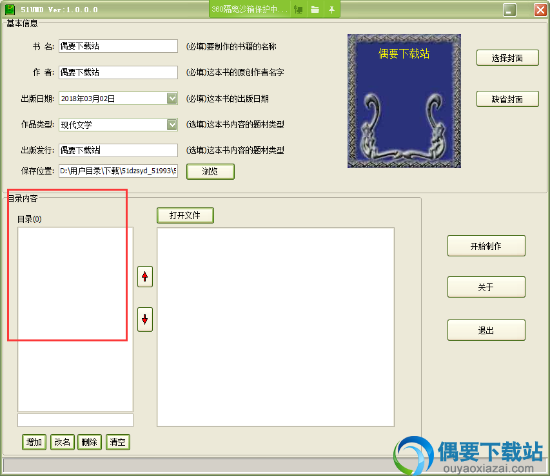
Task: Click the 360隔离沙箱保护中 label
Action: click(249, 10)
